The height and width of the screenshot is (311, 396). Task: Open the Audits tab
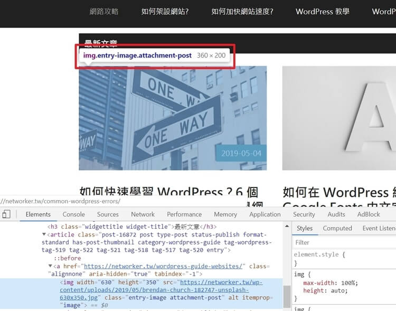336,214
